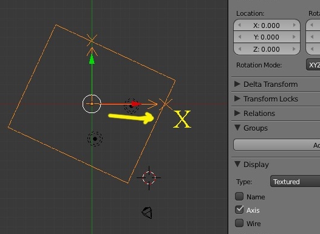
Task: Collapse the Groups panel
Action: point(237,128)
